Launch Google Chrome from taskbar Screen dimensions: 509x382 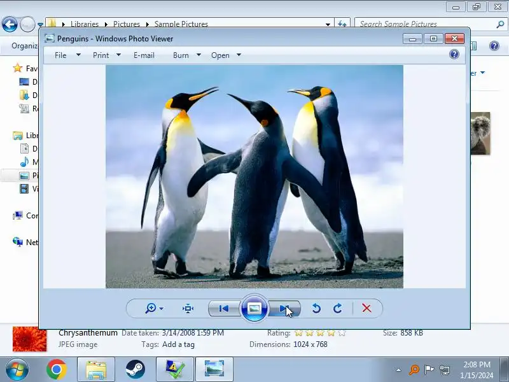tap(57, 369)
